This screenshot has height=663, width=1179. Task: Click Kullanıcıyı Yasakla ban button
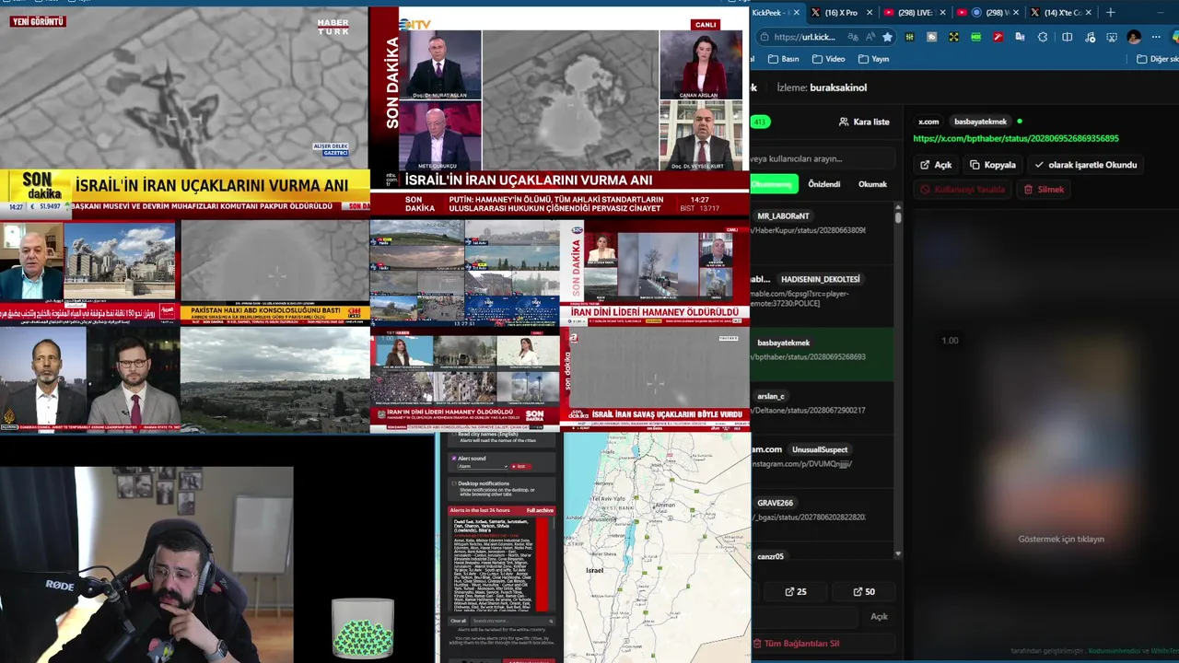pyautogui.click(x=963, y=190)
